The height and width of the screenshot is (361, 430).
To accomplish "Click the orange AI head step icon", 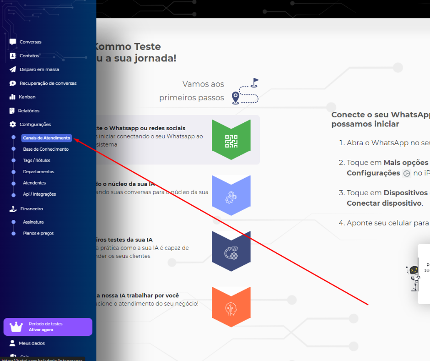I will [x=231, y=307].
